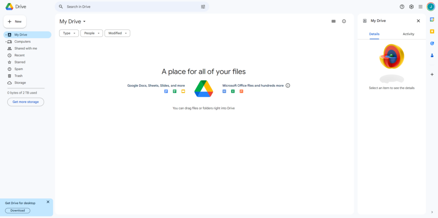Switch to the Details tab

374,34
